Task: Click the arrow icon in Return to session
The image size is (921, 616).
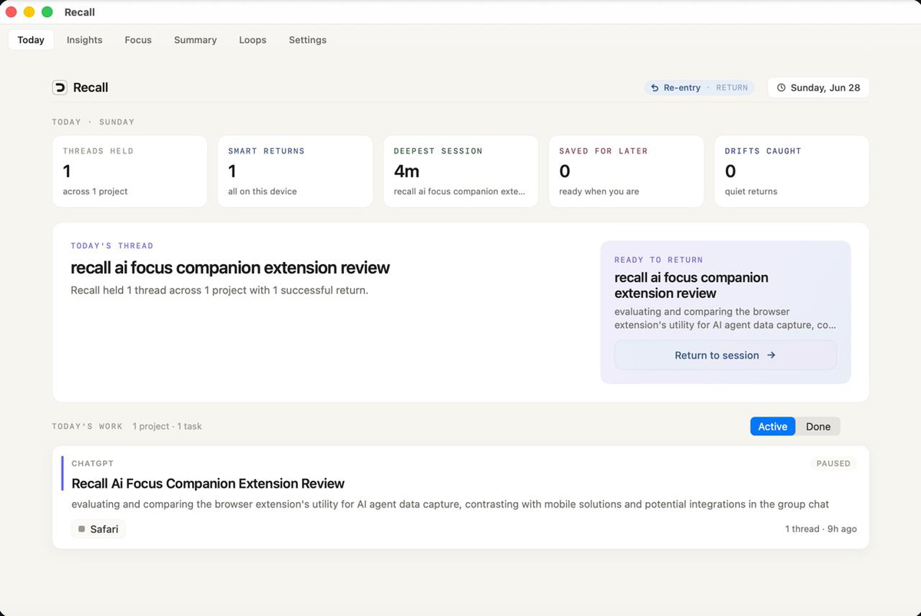Action: (x=771, y=356)
